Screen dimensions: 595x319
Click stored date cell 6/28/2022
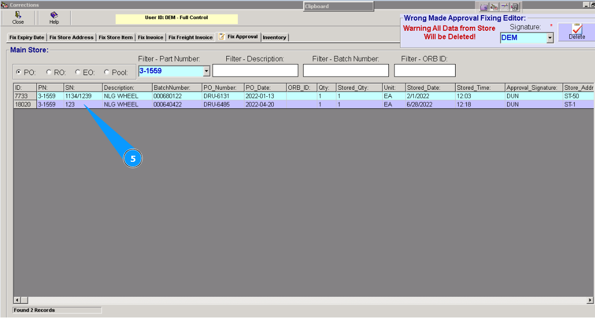[x=430, y=104]
